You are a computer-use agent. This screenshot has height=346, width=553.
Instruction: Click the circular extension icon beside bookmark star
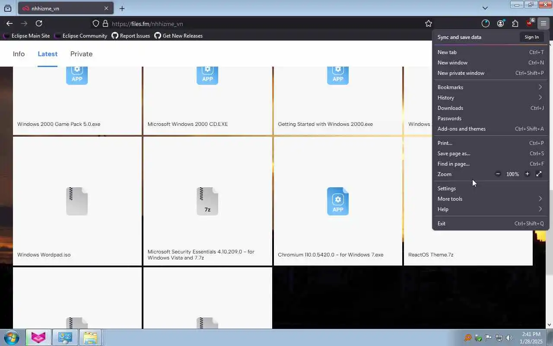tap(486, 23)
